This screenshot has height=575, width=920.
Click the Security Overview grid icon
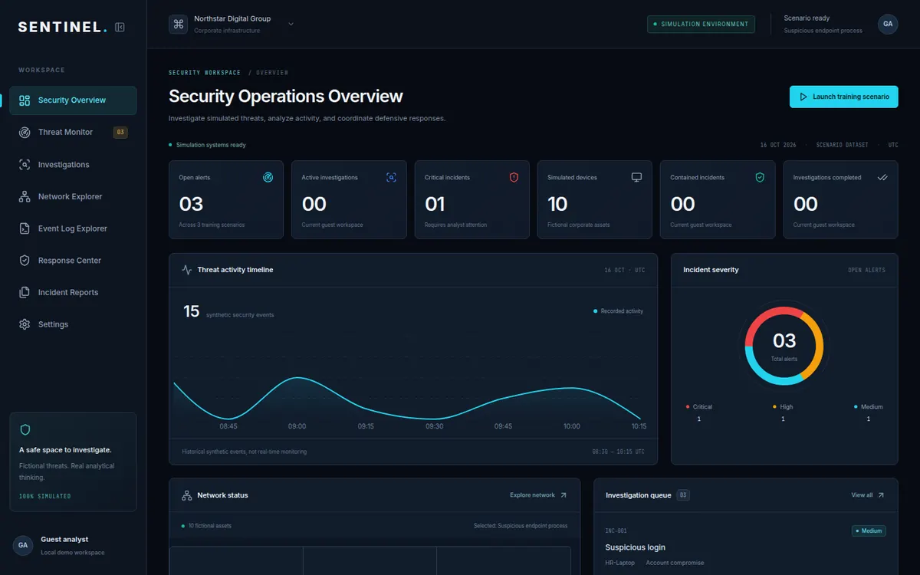tap(25, 100)
